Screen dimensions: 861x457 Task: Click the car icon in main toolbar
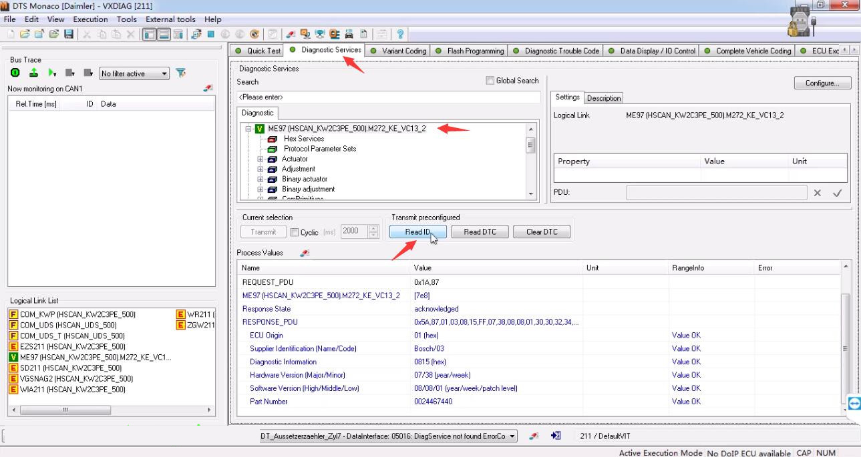pos(349,33)
